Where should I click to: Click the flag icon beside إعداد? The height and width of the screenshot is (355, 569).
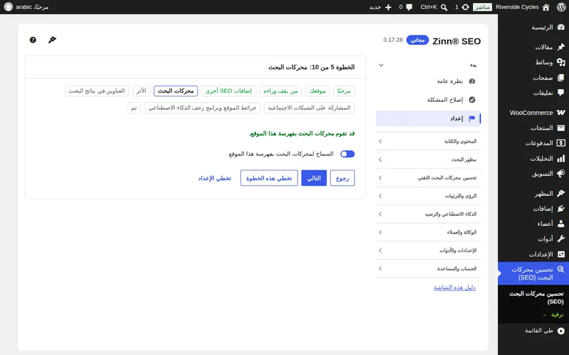[x=472, y=118]
